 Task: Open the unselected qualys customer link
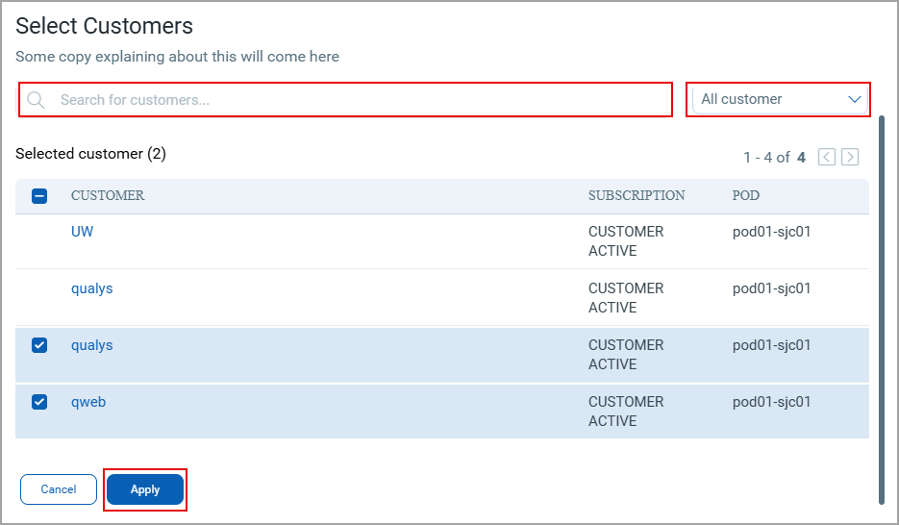(x=91, y=288)
